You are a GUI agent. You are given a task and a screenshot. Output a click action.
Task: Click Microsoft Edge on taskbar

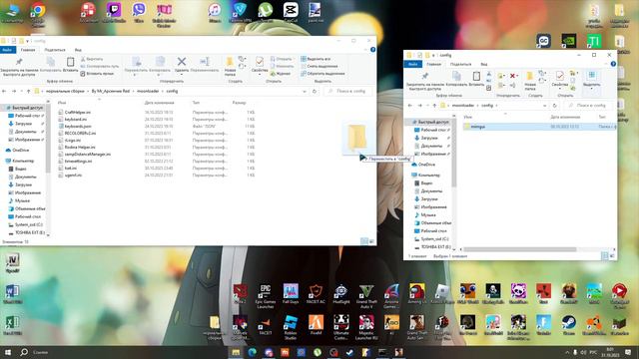(x=252, y=352)
